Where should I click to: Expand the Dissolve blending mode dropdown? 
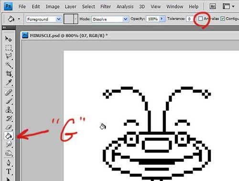coord(110,19)
